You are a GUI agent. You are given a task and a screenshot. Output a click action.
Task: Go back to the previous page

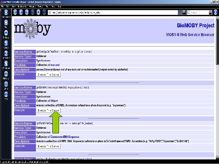click(21, 12)
